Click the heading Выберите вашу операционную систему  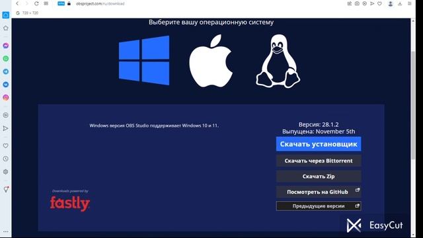211,22
